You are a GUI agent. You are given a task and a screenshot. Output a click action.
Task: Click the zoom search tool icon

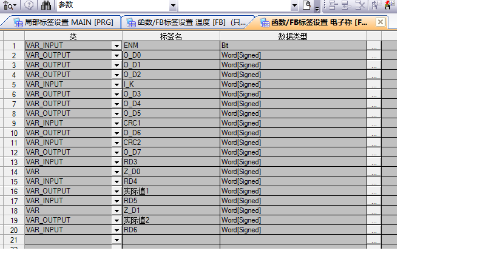click(x=9, y=5)
